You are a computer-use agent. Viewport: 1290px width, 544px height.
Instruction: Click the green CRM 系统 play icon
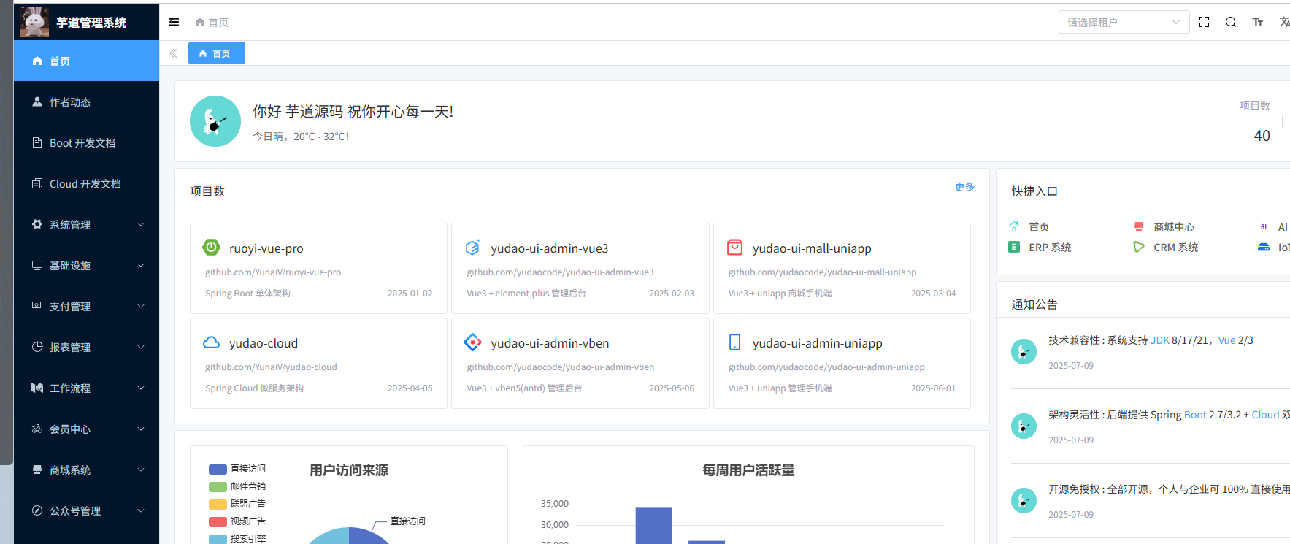tap(1139, 248)
